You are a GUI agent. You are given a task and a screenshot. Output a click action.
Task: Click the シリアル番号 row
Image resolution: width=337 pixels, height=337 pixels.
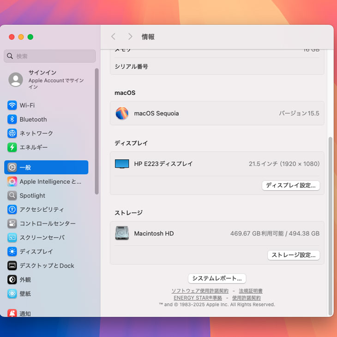tap(217, 66)
